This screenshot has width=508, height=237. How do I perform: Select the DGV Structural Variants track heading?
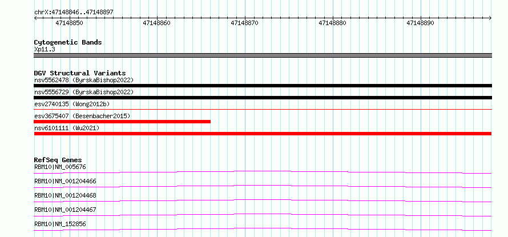coord(80,73)
